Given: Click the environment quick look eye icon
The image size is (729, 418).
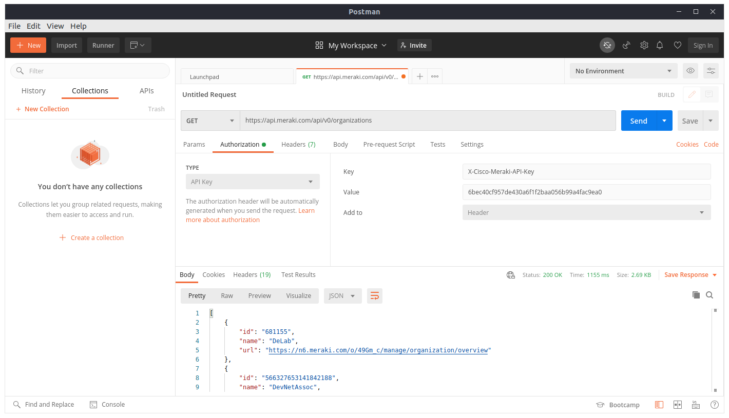Looking at the screenshot, I should 690,71.
